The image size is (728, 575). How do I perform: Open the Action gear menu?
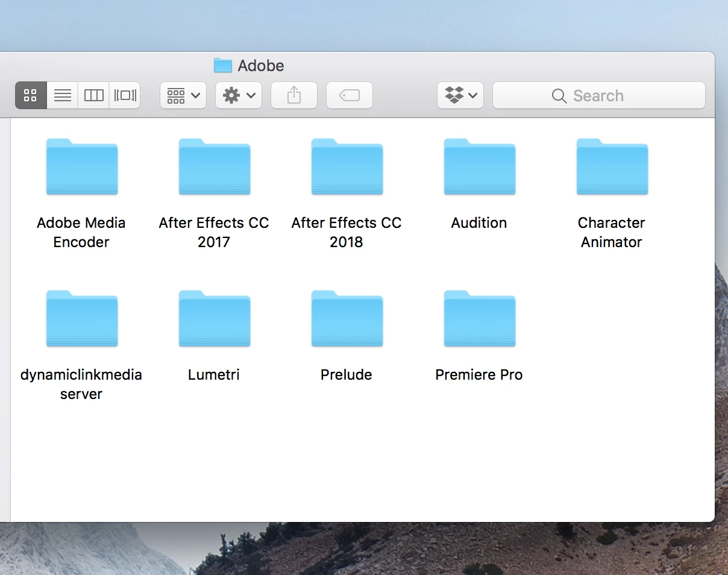239,95
